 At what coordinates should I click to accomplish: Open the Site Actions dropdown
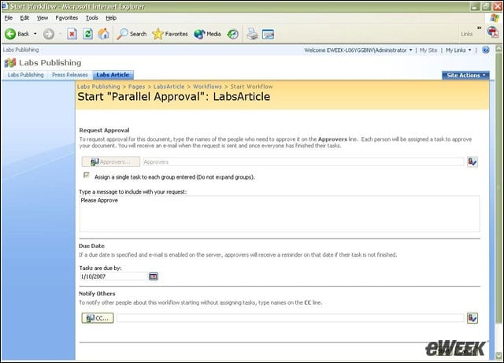click(465, 76)
